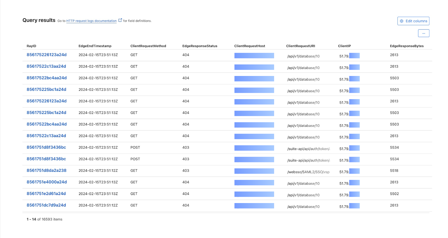
Task: Click timestamp in row 8561751dc7d9a24d
Action: click(x=98, y=205)
